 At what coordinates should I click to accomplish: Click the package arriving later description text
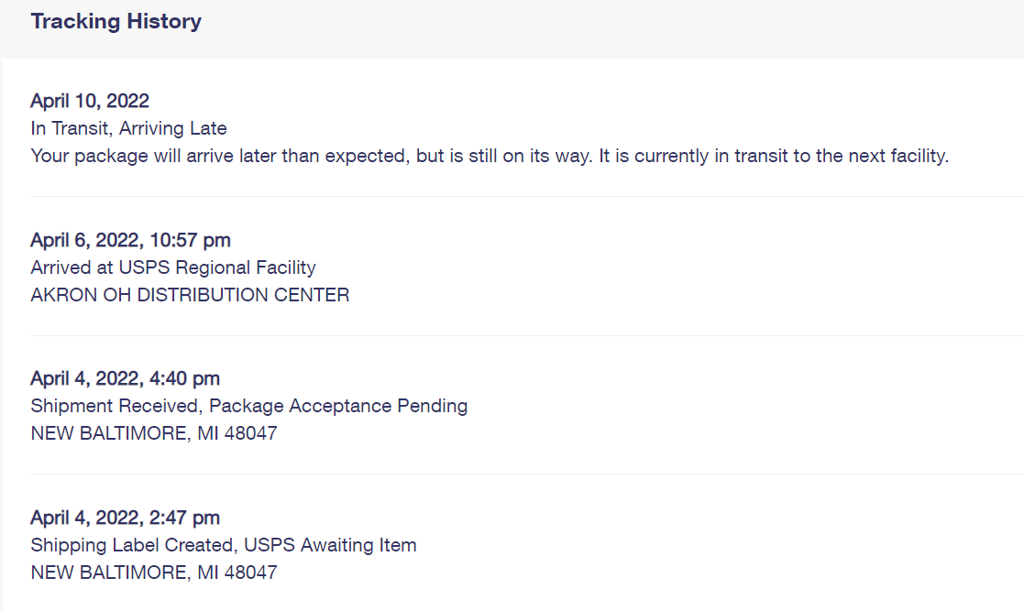point(490,156)
